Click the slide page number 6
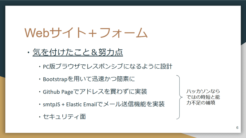The image size is (246, 138). click(237, 128)
